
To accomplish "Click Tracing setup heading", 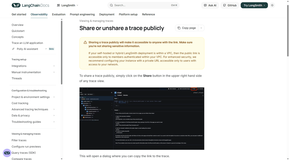I will [x=19, y=59].
